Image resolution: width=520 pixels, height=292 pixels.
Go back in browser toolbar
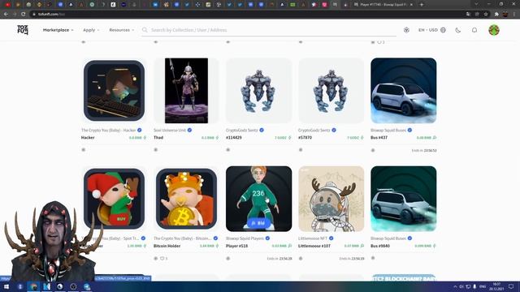[x=6, y=14]
